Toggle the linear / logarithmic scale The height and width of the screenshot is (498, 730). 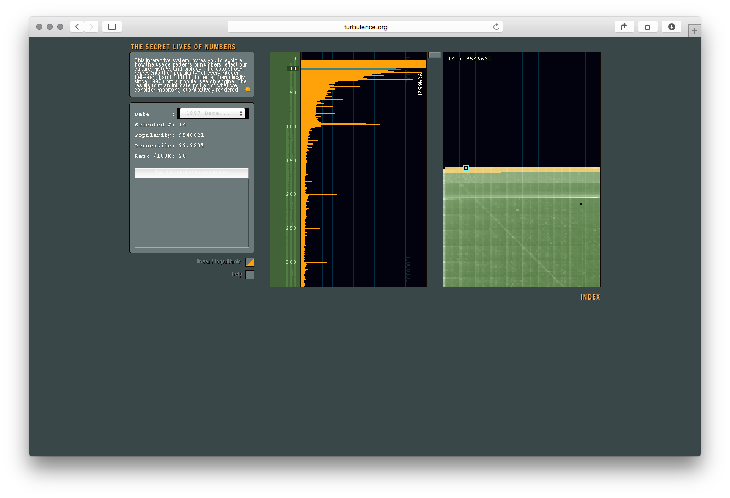(250, 262)
